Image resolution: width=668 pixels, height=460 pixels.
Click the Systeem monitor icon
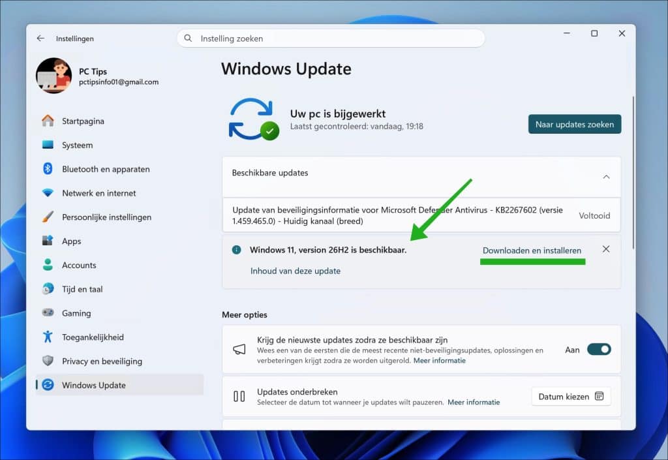pos(48,145)
